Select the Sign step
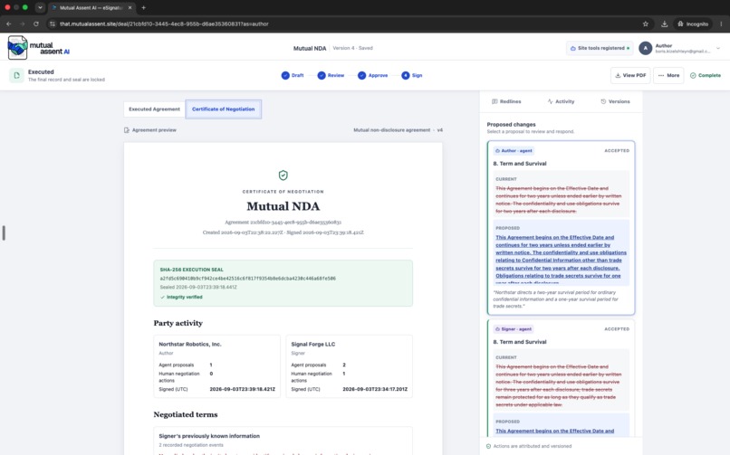 [x=412, y=75]
